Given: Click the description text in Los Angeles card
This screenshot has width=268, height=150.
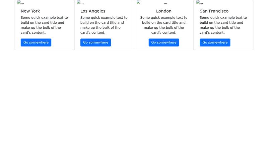Looking at the screenshot, I should coord(104,25).
